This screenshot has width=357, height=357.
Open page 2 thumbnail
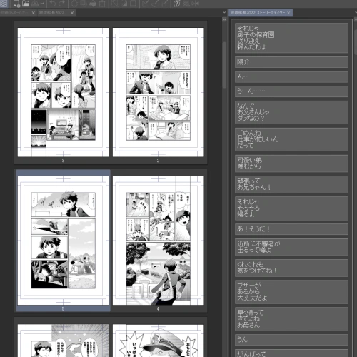coord(158,92)
